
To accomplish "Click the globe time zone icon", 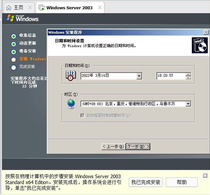I will 71,104.
